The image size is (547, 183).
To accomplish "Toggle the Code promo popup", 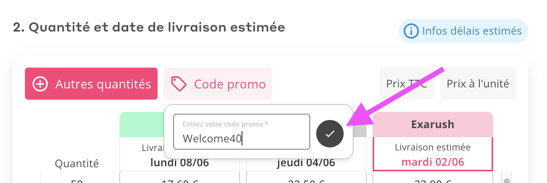I will (218, 84).
